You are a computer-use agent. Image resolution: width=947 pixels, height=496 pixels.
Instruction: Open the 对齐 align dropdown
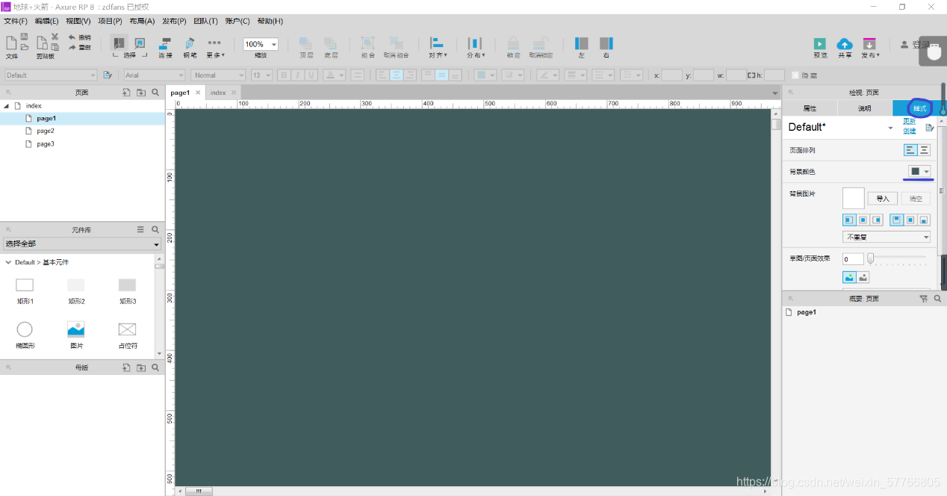438,46
